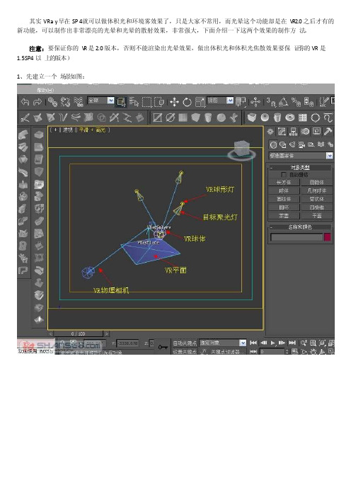Toggle the 自动关键点 auto key button

185,343
